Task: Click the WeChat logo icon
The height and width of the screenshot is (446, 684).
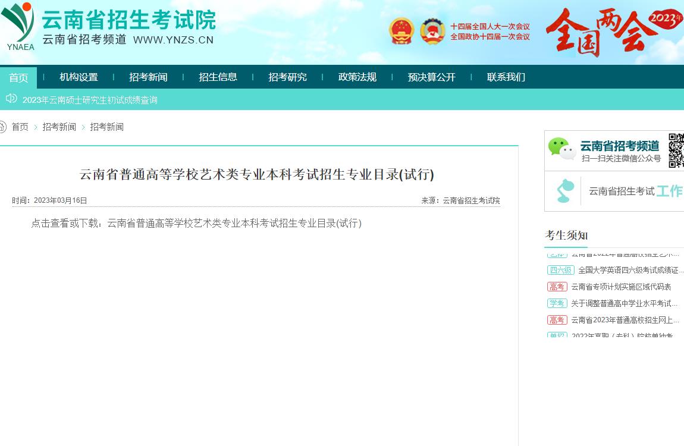Action: tap(561, 149)
